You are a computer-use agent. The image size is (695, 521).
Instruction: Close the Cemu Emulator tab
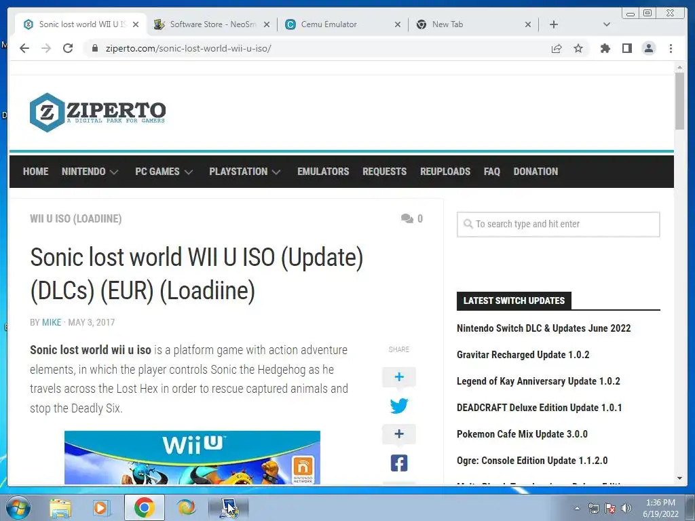pyautogui.click(x=398, y=24)
